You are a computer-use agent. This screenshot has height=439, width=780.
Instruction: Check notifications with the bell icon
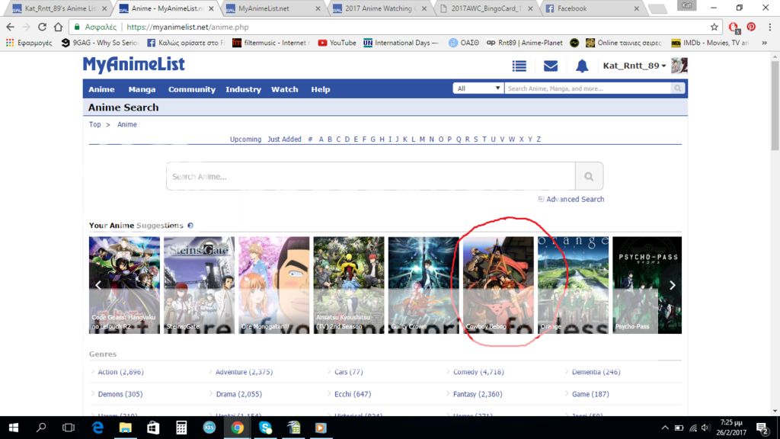[x=582, y=66]
